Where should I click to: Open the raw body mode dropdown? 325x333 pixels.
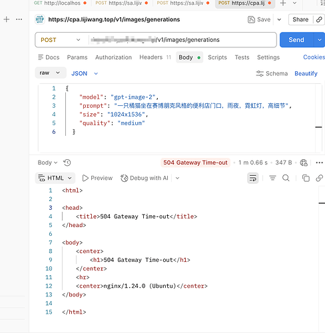[x=51, y=73]
